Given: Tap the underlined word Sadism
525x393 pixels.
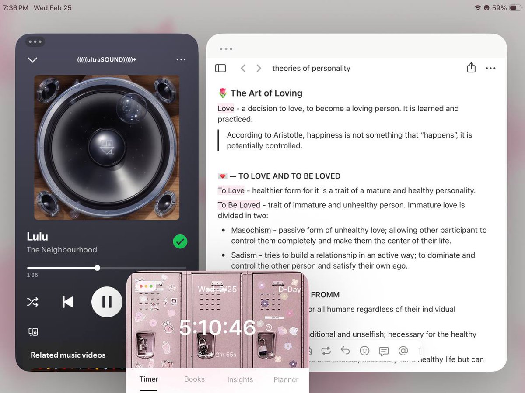Looking at the screenshot, I should 244,255.
